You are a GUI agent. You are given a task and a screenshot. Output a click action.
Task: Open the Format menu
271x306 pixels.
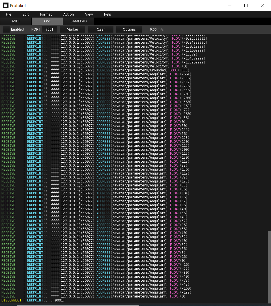point(46,14)
